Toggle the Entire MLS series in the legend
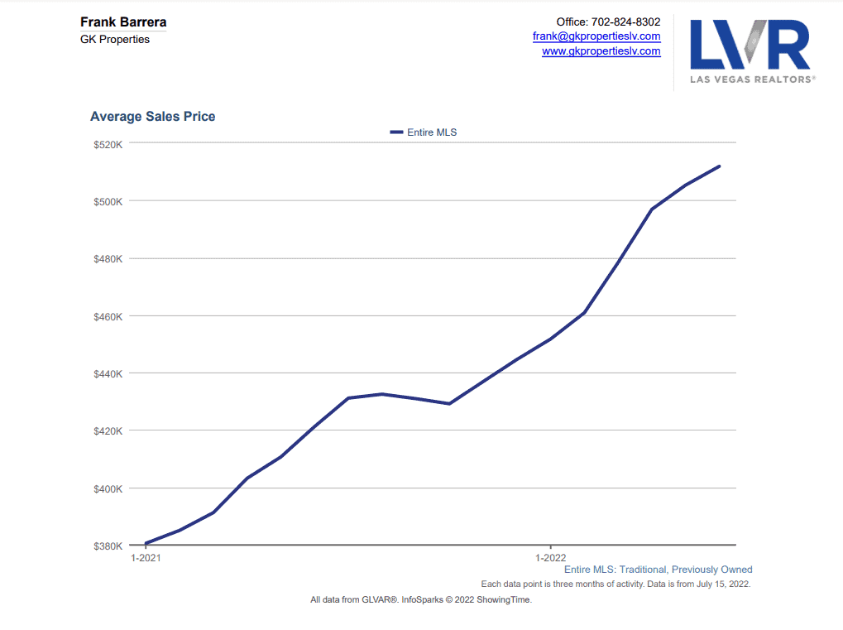This screenshot has width=843, height=630. click(x=431, y=132)
